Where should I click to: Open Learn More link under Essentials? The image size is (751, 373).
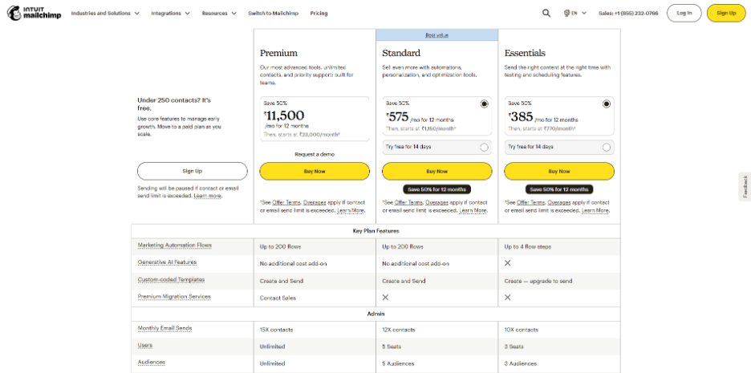coord(595,210)
